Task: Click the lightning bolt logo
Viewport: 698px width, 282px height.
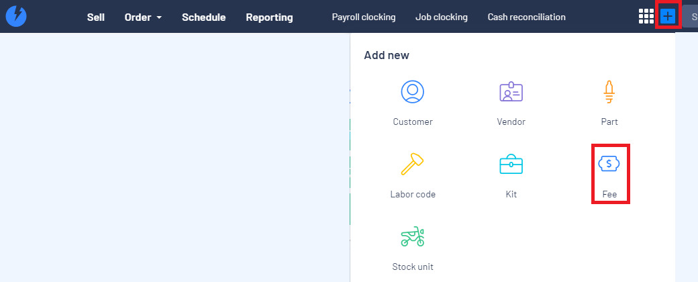Action: click(x=16, y=17)
